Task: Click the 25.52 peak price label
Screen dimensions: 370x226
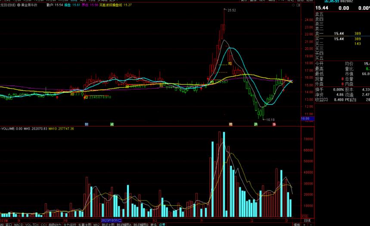Action: pos(231,10)
